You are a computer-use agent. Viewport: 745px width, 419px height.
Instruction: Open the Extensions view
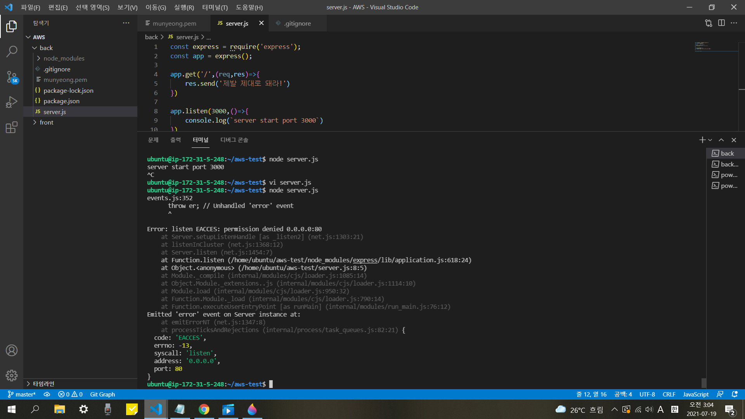click(12, 127)
